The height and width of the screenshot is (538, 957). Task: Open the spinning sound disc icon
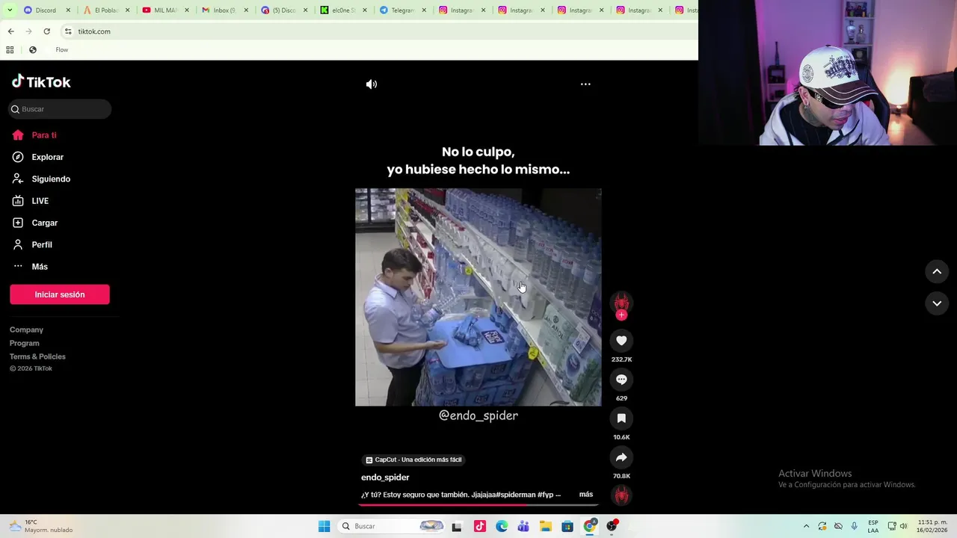[621, 495]
